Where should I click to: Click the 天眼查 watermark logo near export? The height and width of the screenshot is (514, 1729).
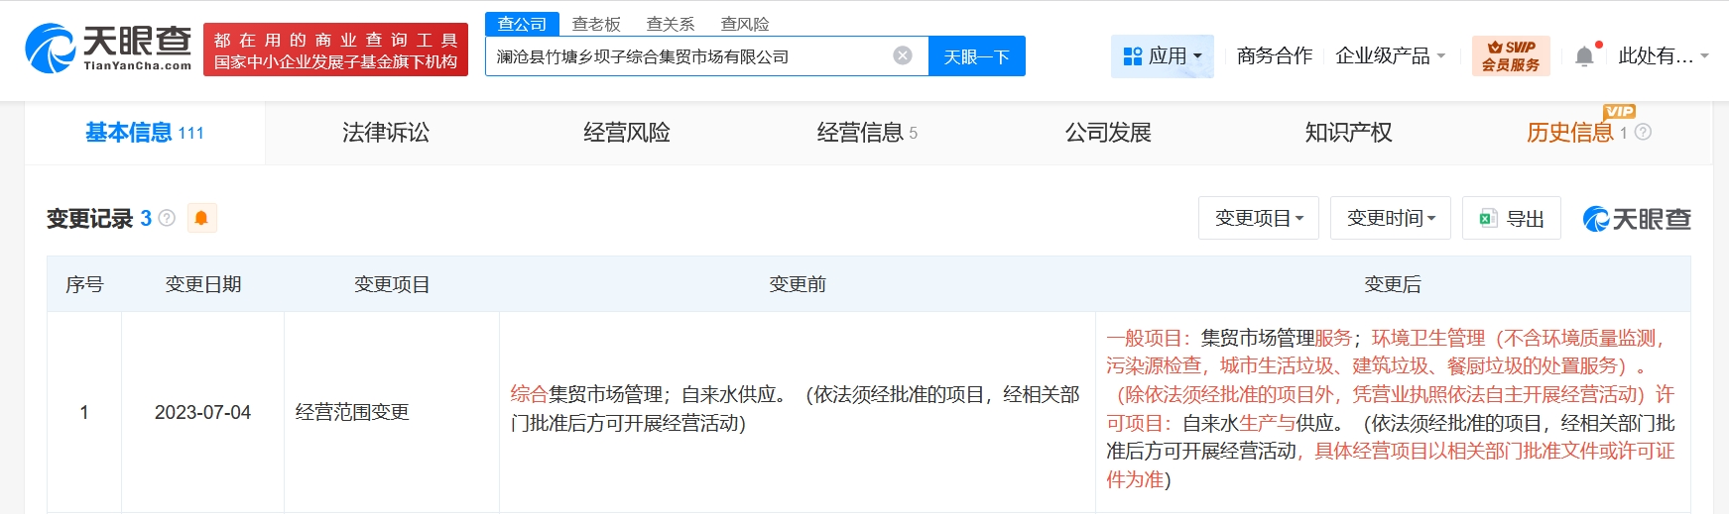point(1637,219)
